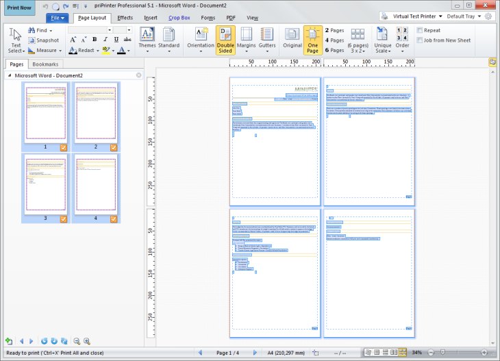
Task: Collapse the Microsoft Word - Document2 tree node
Action: (x=10, y=75)
